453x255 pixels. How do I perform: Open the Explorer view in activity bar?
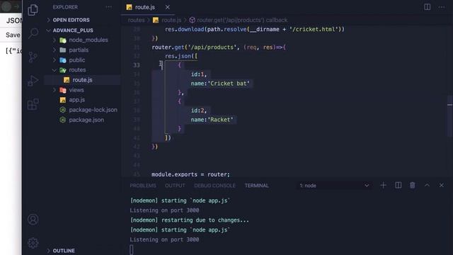point(33,10)
